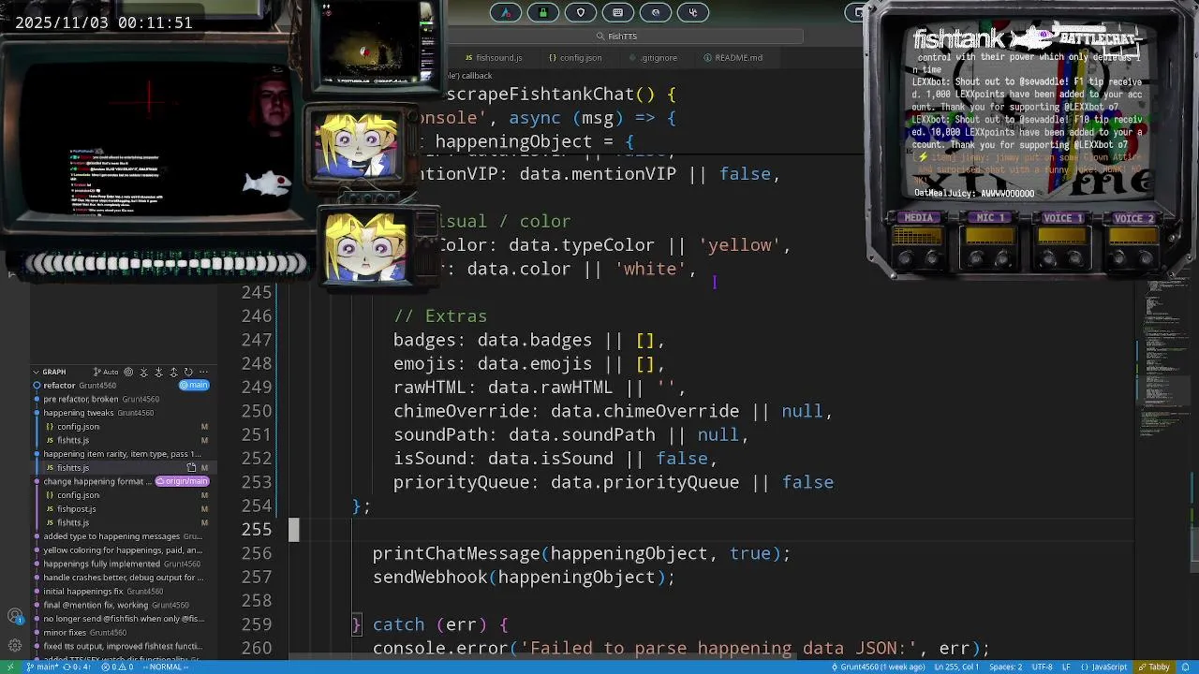
Task: Expand 'added type to happening messages' commit
Action: point(122,536)
